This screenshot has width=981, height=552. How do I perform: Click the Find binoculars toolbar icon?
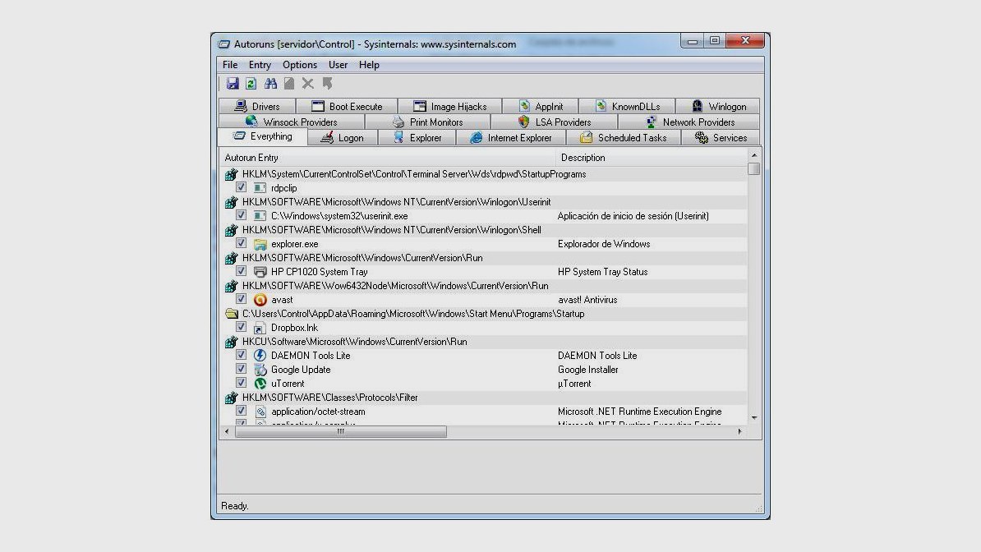270,83
